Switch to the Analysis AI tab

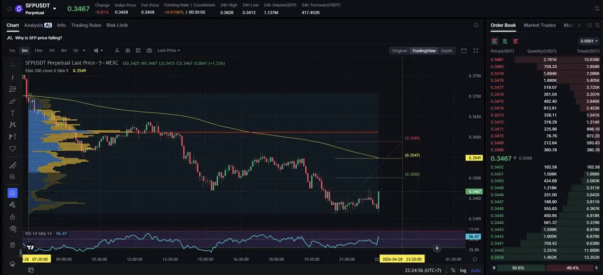[x=38, y=25]
